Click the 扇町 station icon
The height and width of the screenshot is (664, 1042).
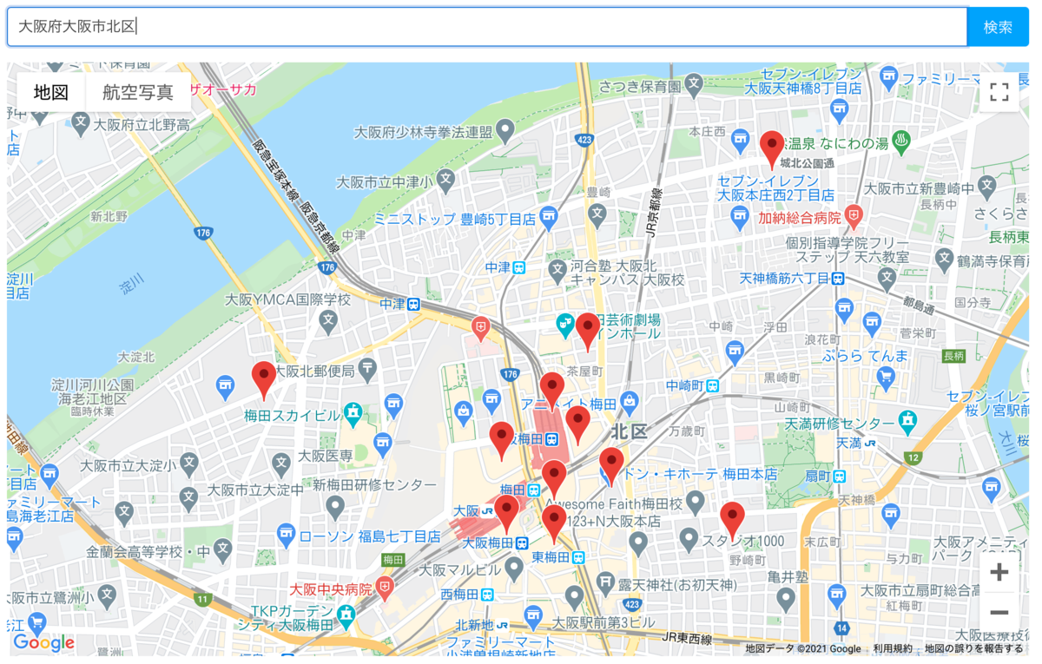pyautogui.click(x=840, y=477)
